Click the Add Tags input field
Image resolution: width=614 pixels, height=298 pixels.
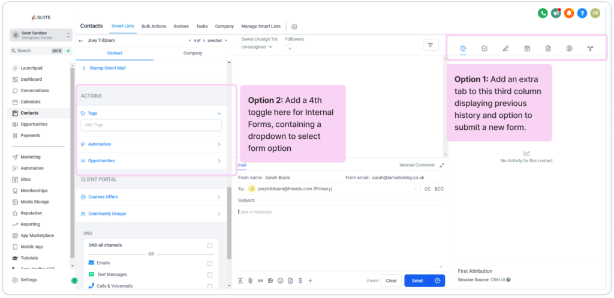tap(151, 125)
